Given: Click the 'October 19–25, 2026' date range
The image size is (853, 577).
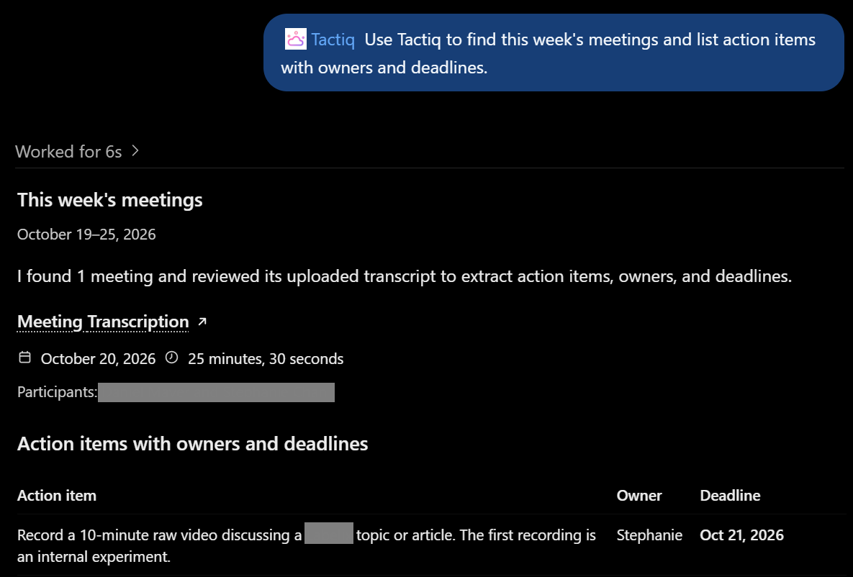Looking at the screenshot, I should [x=86, y=235].
